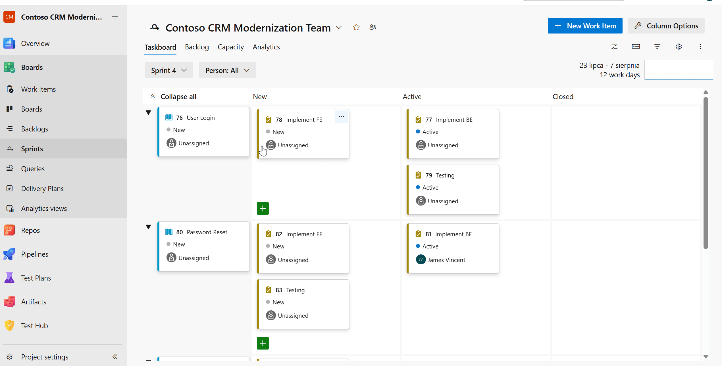Click Unassigned on card 78
The width and height of the screenshot is (722, 366).
[287, 145]
